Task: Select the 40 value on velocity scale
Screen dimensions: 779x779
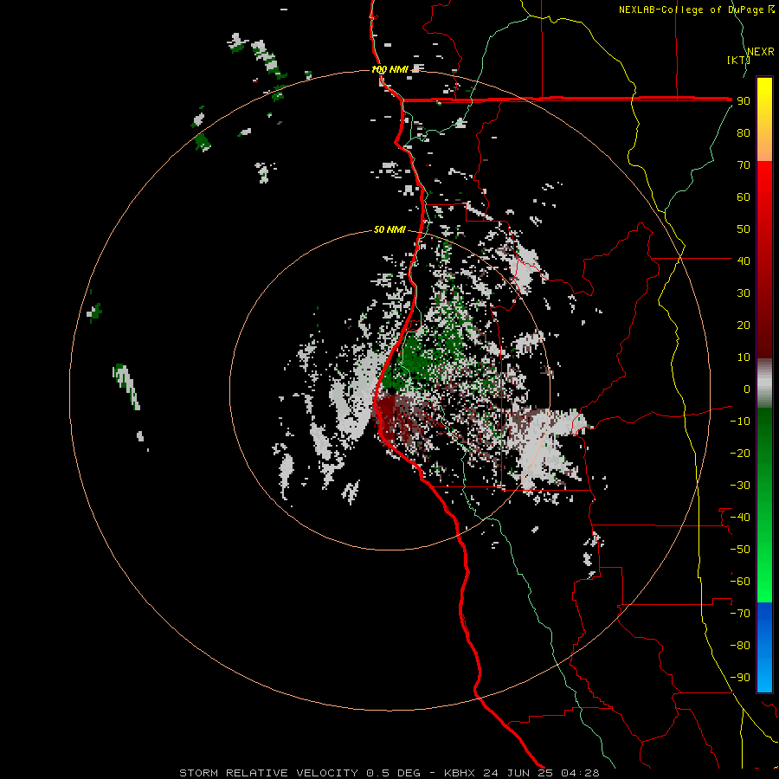Action: pyautogui.click(x=744, y=261)
